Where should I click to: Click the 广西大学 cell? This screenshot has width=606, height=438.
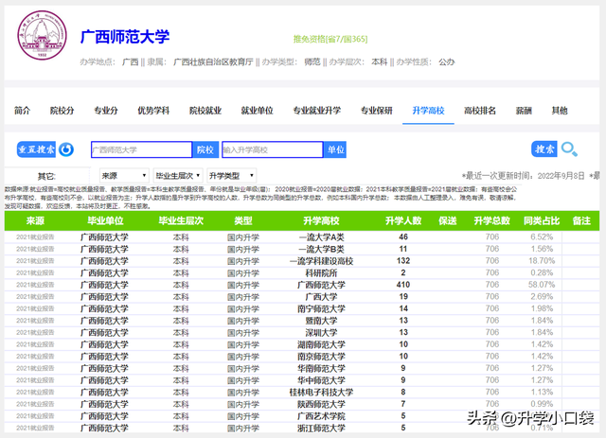click(x=321, y=297)
